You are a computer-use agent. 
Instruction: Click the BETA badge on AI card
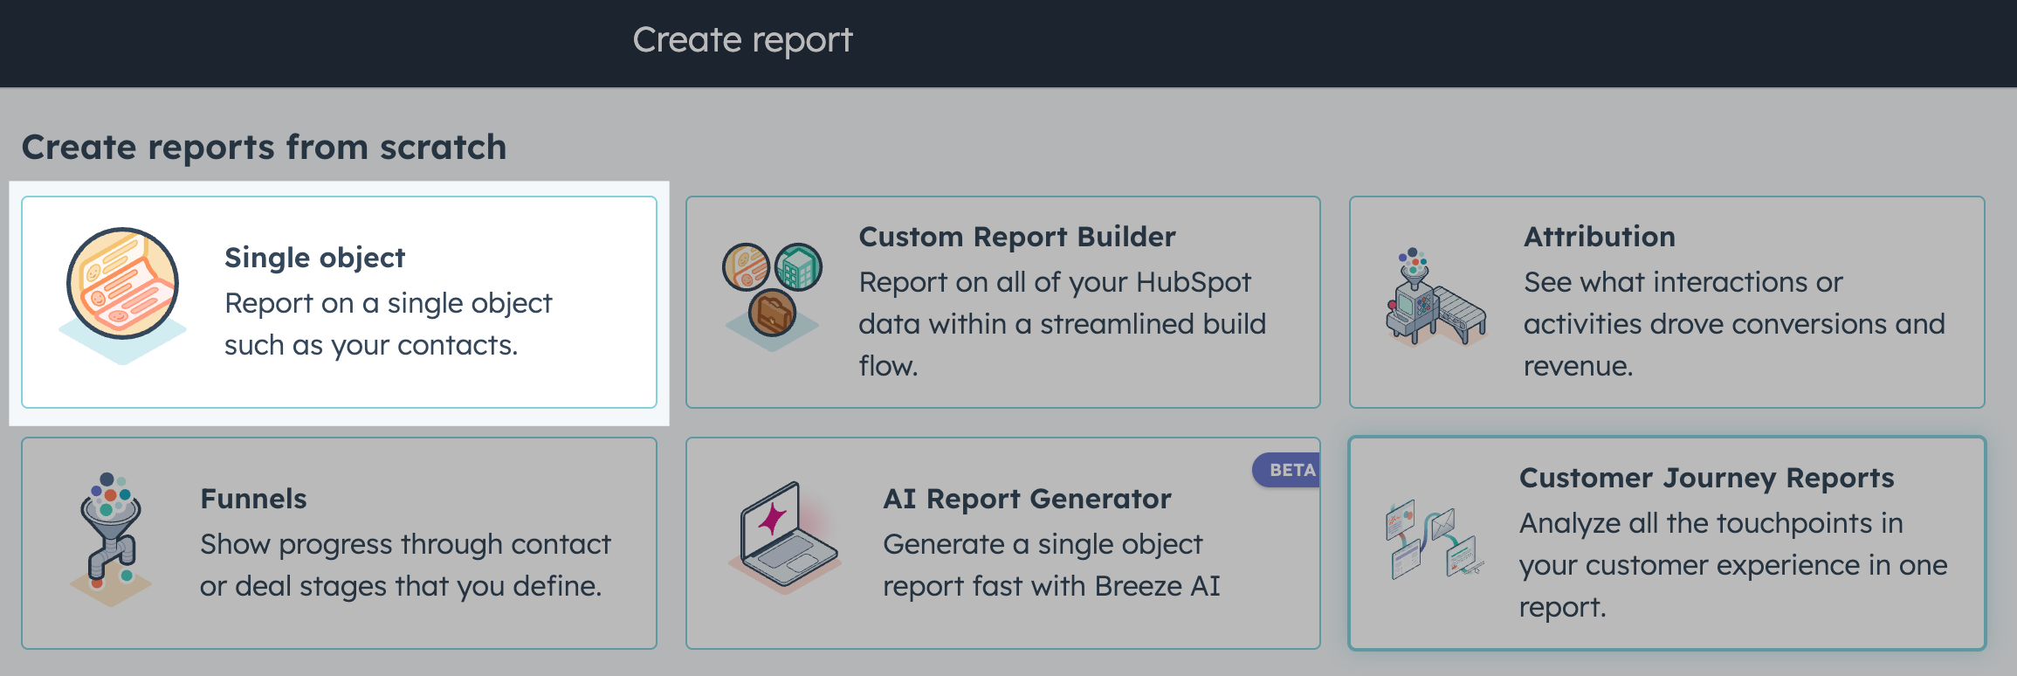1291,470
